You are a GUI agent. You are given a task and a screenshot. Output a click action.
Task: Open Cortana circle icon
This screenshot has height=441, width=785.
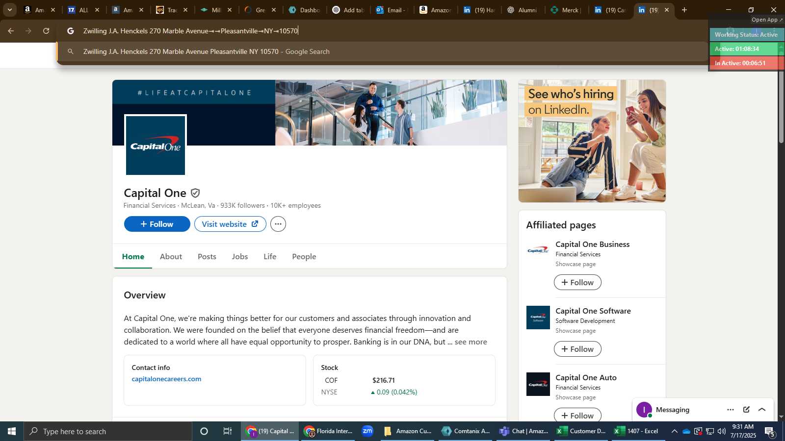point(204,431)
